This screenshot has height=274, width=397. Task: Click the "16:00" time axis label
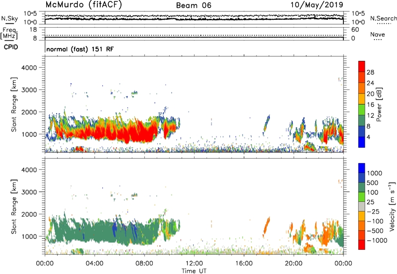point(244,264)
